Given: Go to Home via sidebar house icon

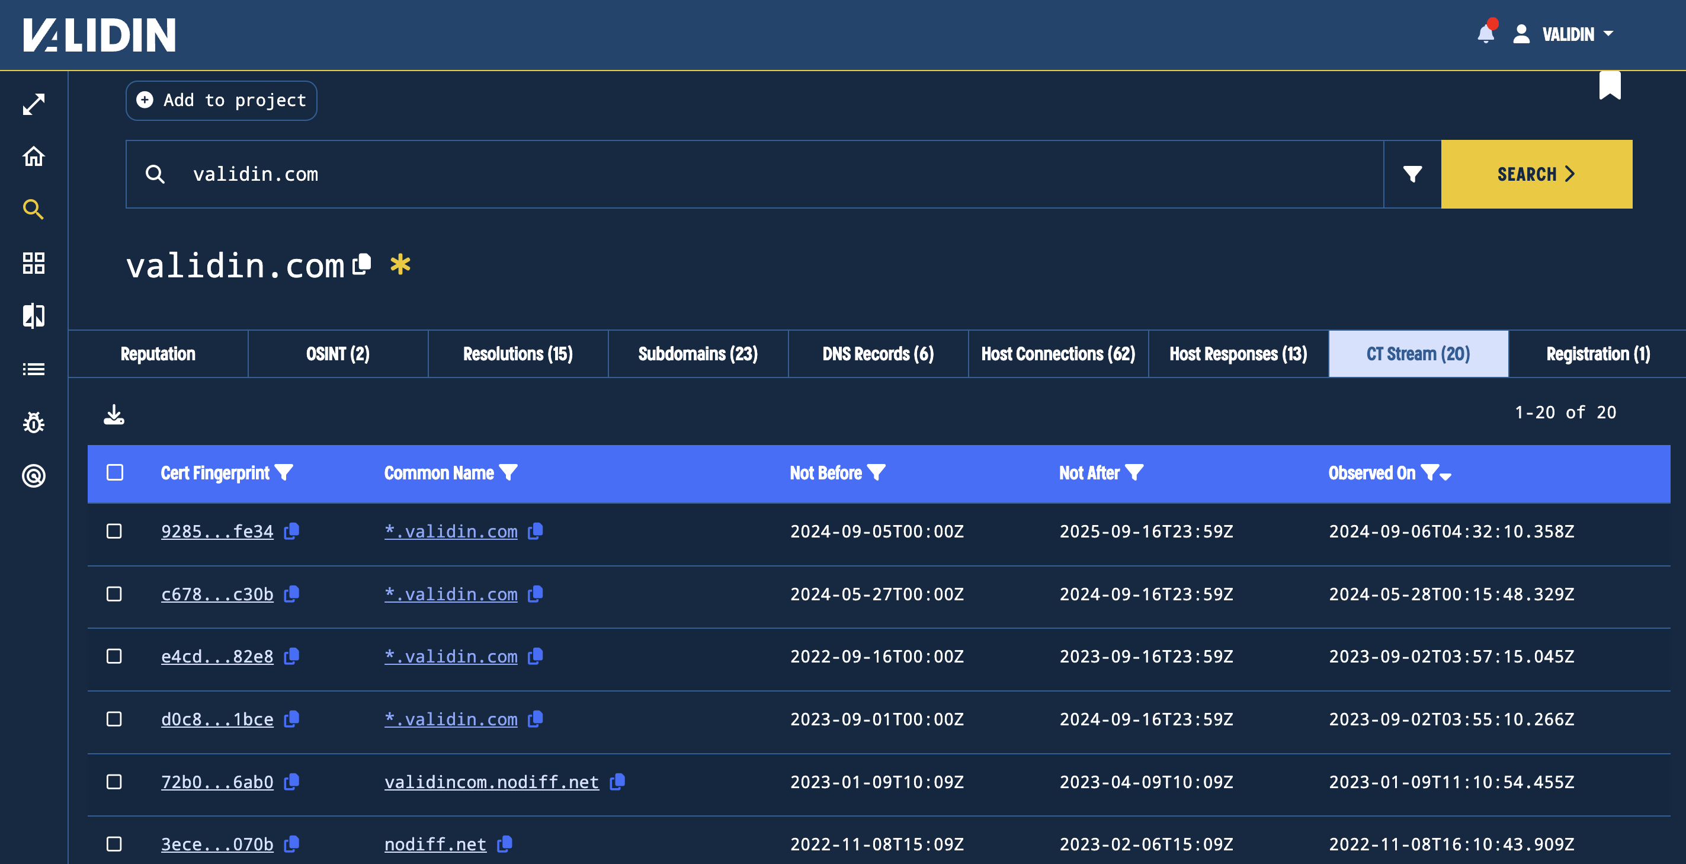Looking at the screenshot, I should coord(33,156).
